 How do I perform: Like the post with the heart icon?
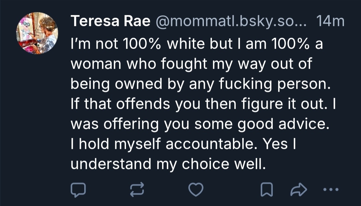pyautogui.click(x=196, y=189)
